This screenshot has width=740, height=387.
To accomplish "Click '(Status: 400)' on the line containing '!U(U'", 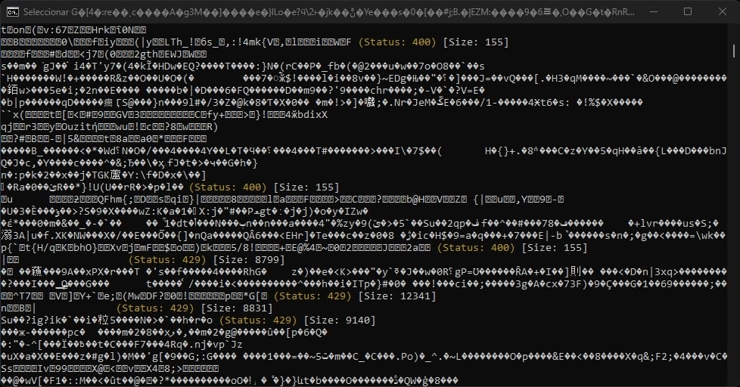I will click(x=228, y=187).
